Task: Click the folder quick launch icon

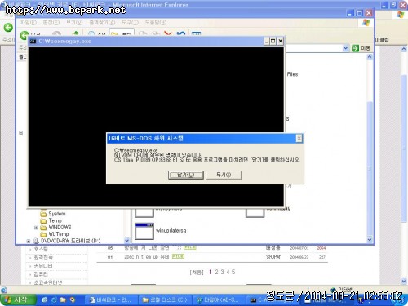Action: click(x=63, y=299)
